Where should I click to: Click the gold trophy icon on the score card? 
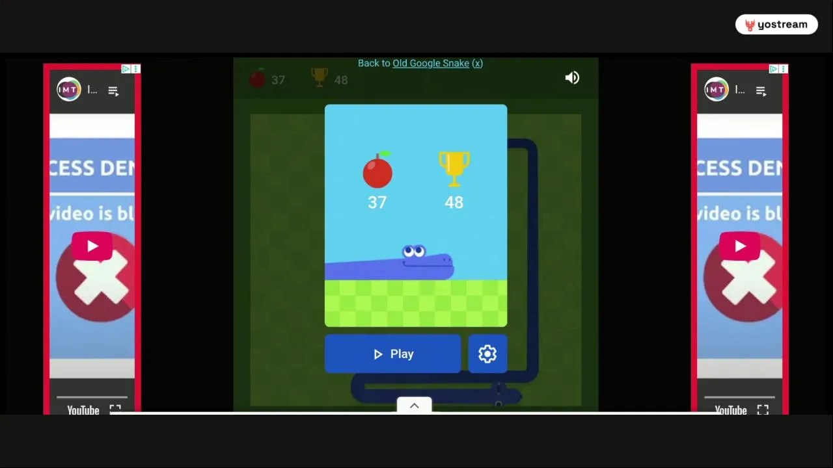454,170
